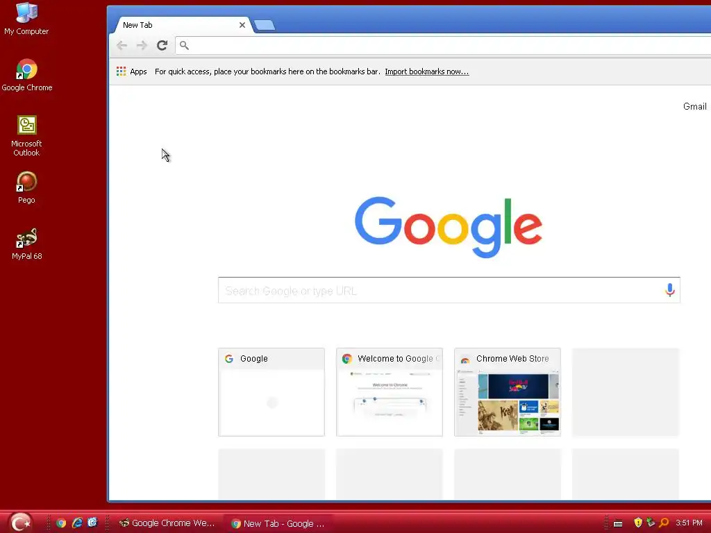711x533 pixels.
Task: Open the Welcome to Google Chrome tile
Action: tap(389, 392)
